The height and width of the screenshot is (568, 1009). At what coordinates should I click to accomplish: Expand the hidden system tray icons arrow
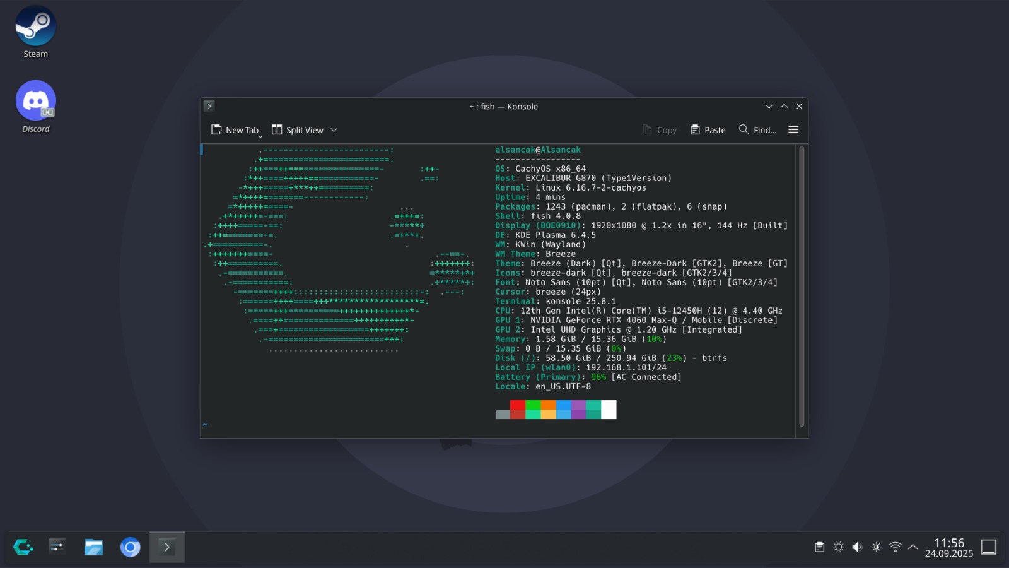pyautogui.click(x=913, y=547)
